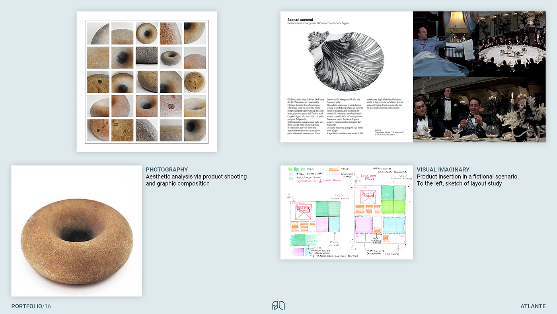Select the bottom-right stone photo in the grid
The width and height of the screenshot is (557, 314).
pos(195,130)
